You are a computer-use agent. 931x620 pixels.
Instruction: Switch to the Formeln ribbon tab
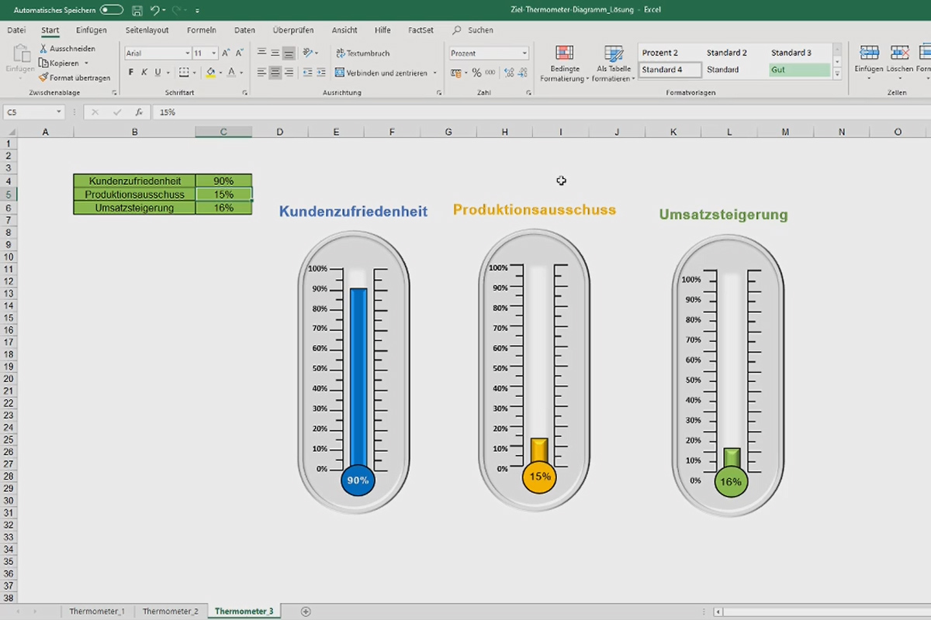pos(202,30)
